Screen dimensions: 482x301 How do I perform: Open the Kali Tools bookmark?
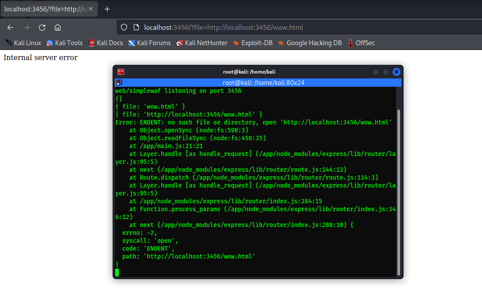point(64,43)
